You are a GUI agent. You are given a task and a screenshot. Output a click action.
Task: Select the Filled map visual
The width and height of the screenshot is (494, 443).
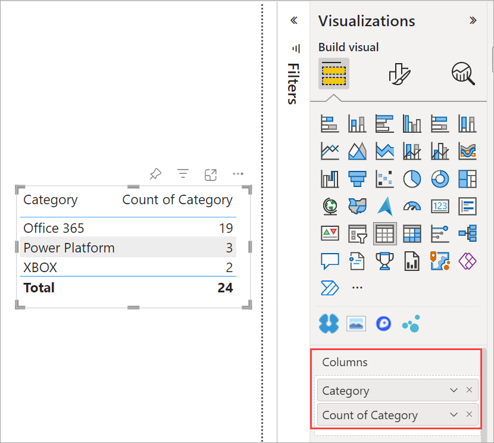coord(357,207)
